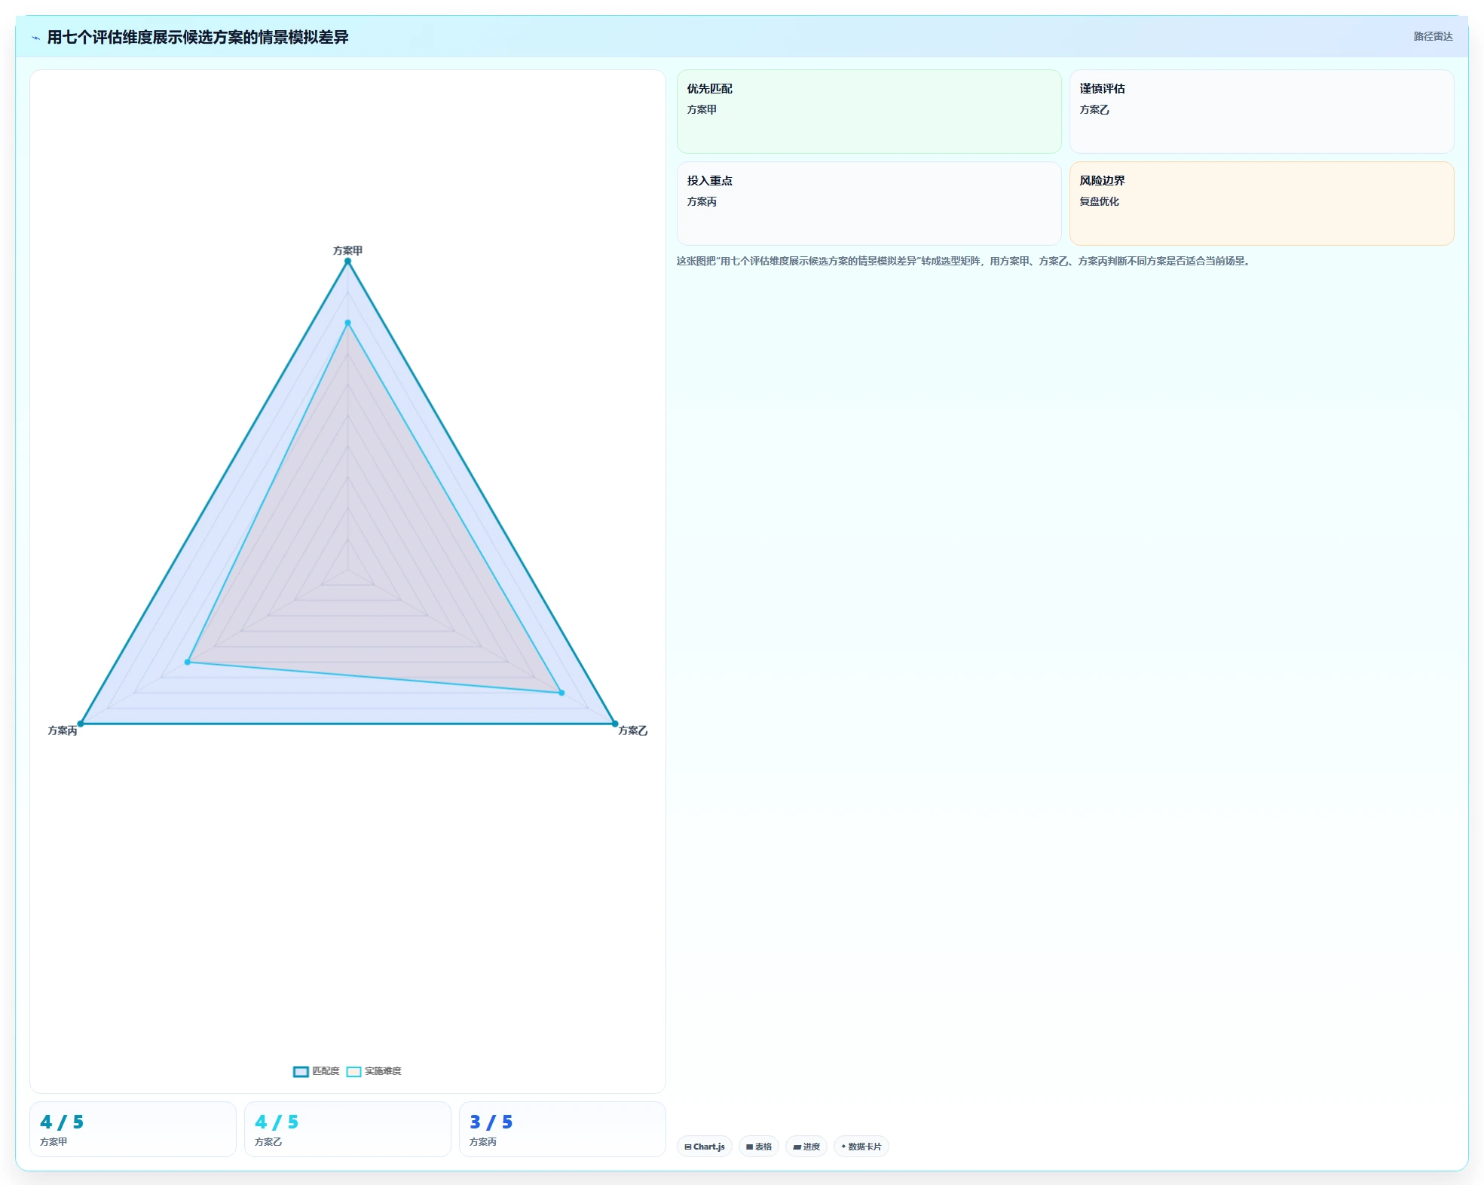This screenshot has height=1185, width=1484.
Task: Click the 实施难度 data point on 方案甲 axis
Action: 347,323
